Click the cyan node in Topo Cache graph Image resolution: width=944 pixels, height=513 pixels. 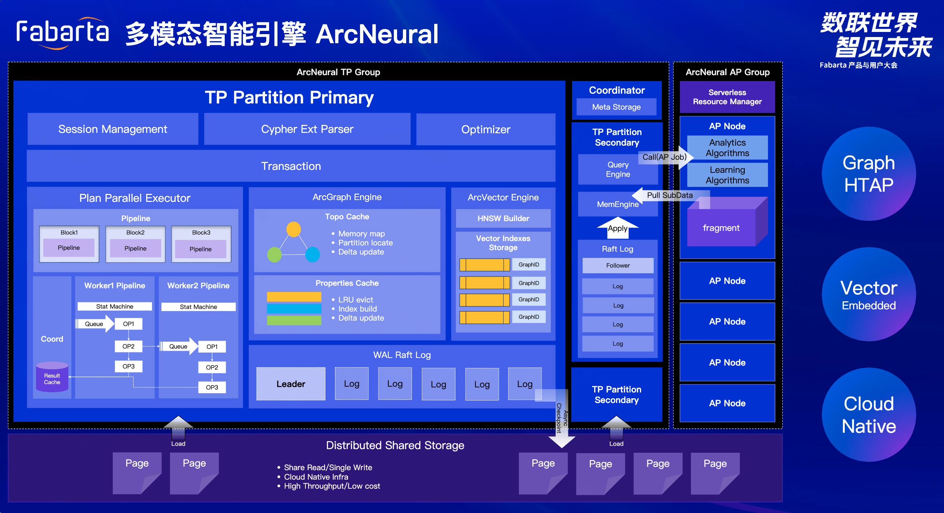313,255
